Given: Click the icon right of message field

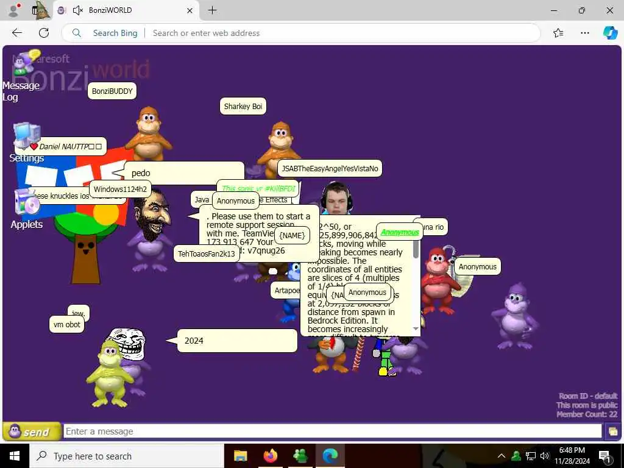Looking at the screenshot, I should coord(612,431).
